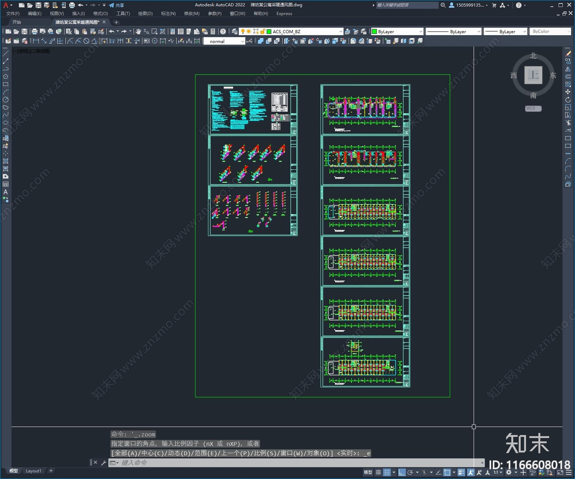The height and width of the screenshot is (479, 575).
Task: Expand the ACS_COM_BZ layer dropdown
Action: [x=340, y=32]
